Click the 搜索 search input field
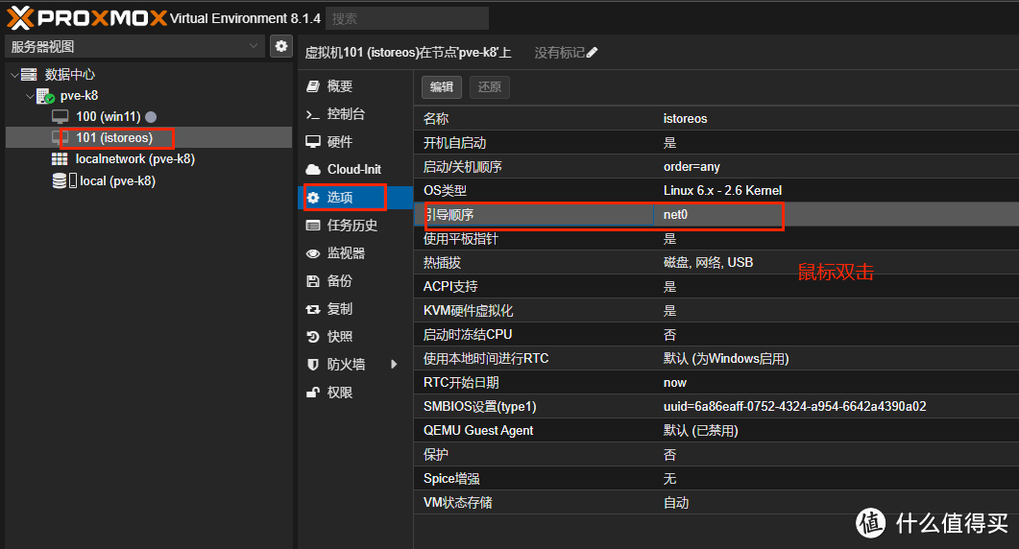The image size is (1019, 549). point(407,18)
